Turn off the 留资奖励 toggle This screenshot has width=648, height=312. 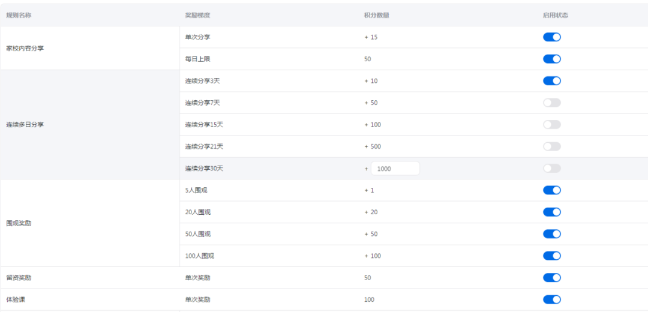pos(551,278)
